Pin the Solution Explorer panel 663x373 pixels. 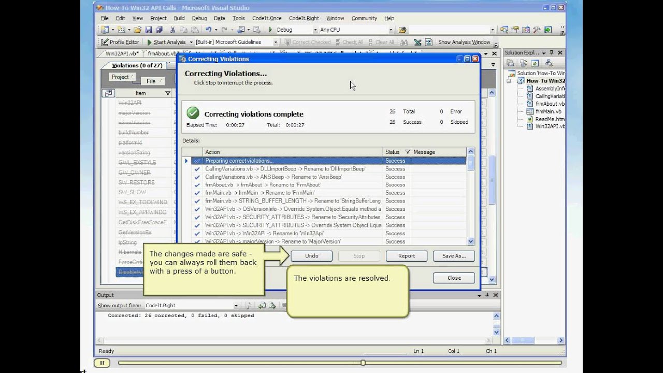[x=551, y=52]
